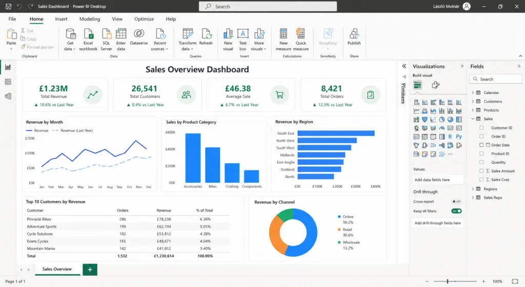
Task: Tick the Customer ID field checkbox
Action: point(481,127)
